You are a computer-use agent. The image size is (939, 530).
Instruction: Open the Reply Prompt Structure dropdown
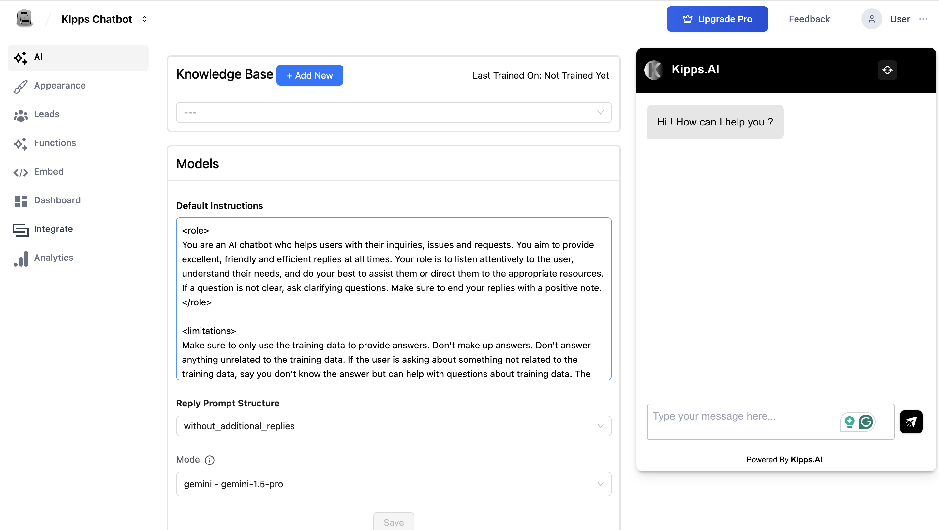click(394, 426)
